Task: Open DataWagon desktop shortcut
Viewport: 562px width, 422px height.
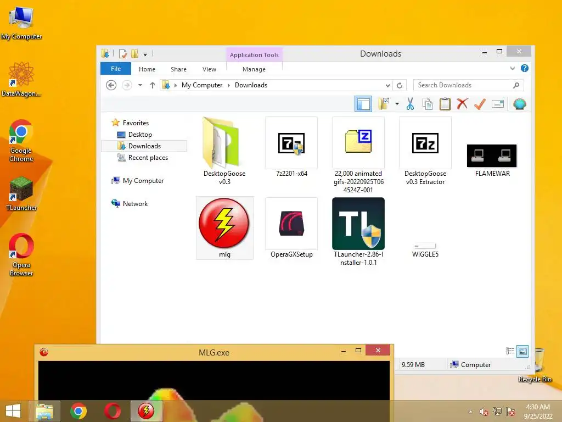Action: point(21,79)
